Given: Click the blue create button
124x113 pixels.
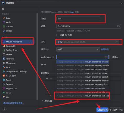Looking at the screenshot, I should coord(102,110).
